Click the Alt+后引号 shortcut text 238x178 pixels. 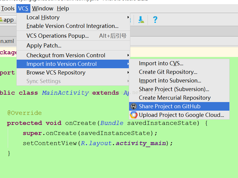coord(113,36)
